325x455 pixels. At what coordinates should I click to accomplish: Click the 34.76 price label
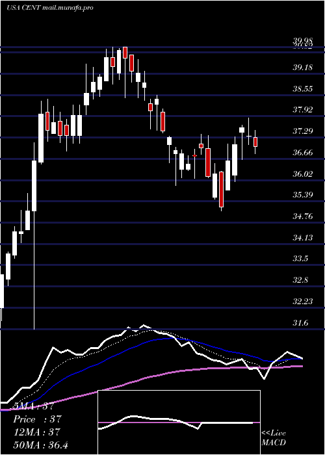click(302, 216)
